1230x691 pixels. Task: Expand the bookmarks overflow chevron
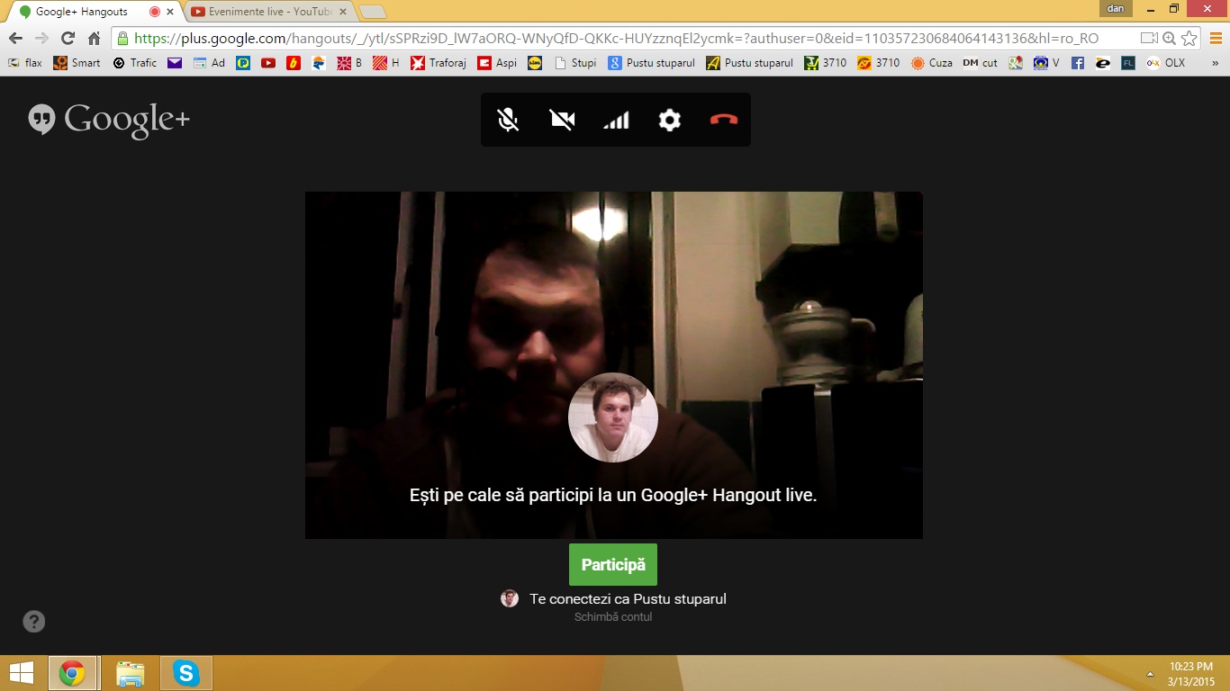[x=1215, y=63]
